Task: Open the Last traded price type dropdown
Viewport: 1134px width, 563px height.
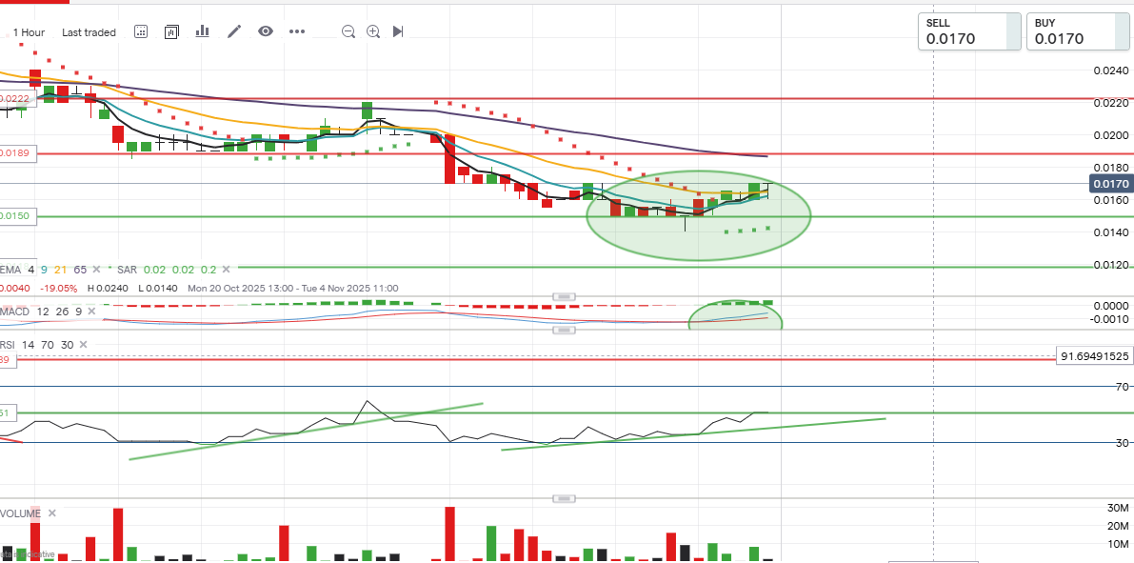Action: coord(89,32)
